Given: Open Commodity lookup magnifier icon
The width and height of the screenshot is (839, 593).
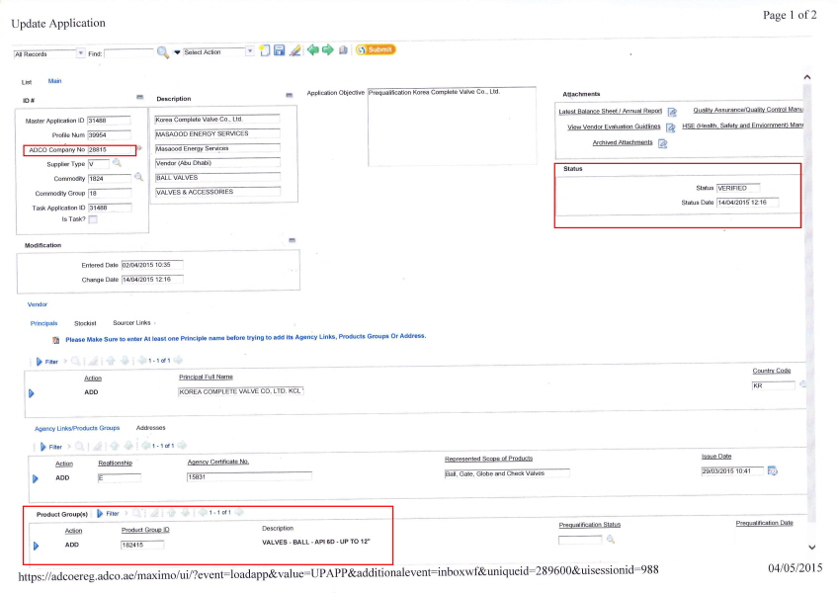Looking at the screenshot, I should (139, 178).
